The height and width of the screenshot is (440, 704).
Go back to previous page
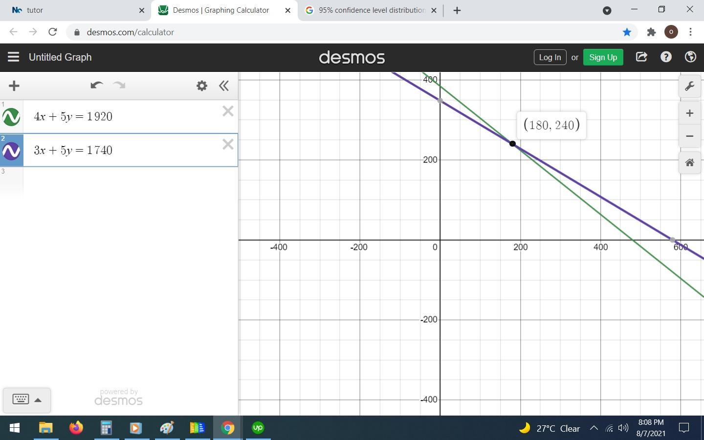(14, 32)
